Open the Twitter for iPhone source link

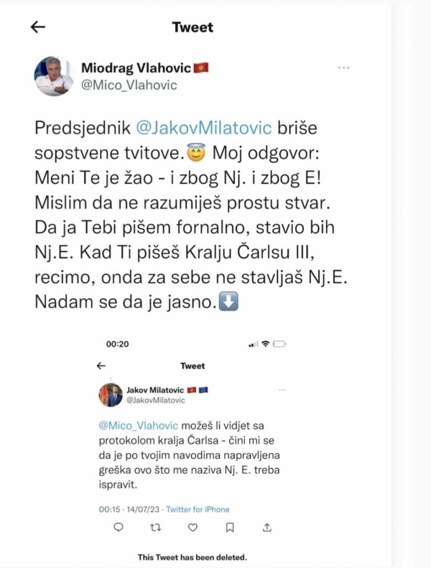tap(198, 509)
